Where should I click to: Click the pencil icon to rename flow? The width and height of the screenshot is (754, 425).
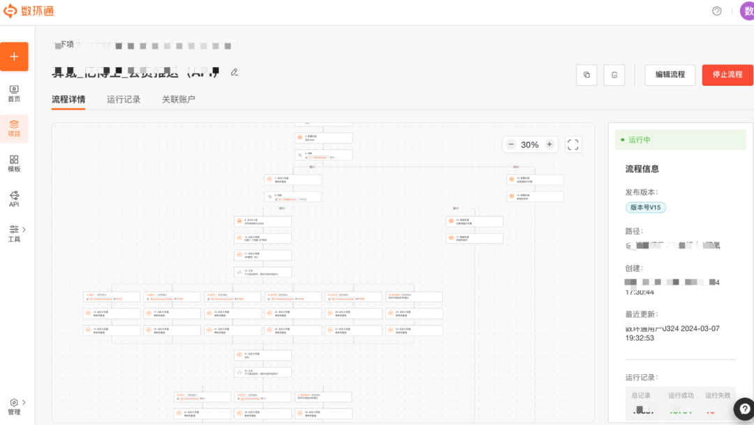(235, 72)
